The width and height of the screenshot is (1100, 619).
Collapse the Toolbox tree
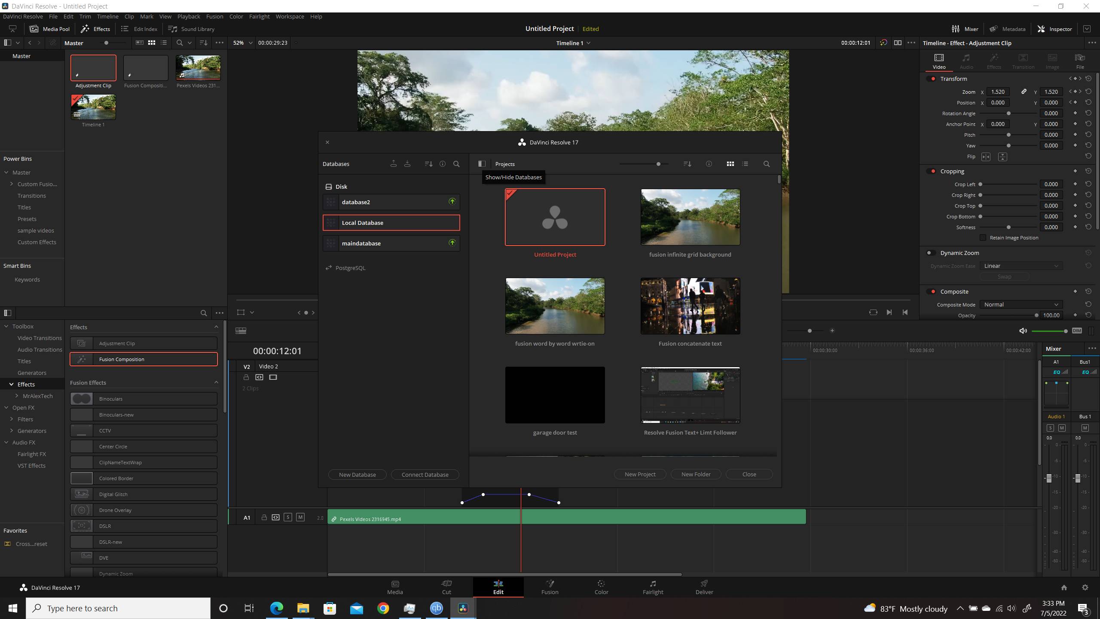6,326
